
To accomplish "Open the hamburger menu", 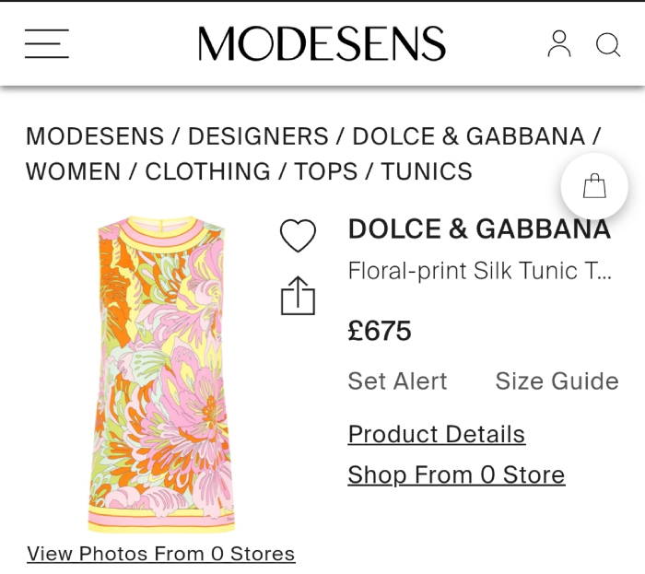I will tap(47, 43).
